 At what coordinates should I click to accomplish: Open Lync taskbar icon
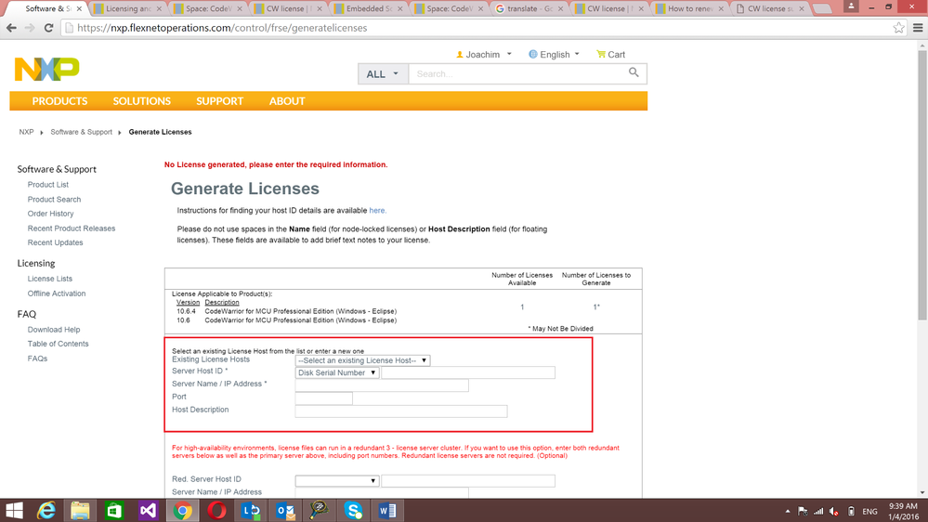click(x=251, y=510)
